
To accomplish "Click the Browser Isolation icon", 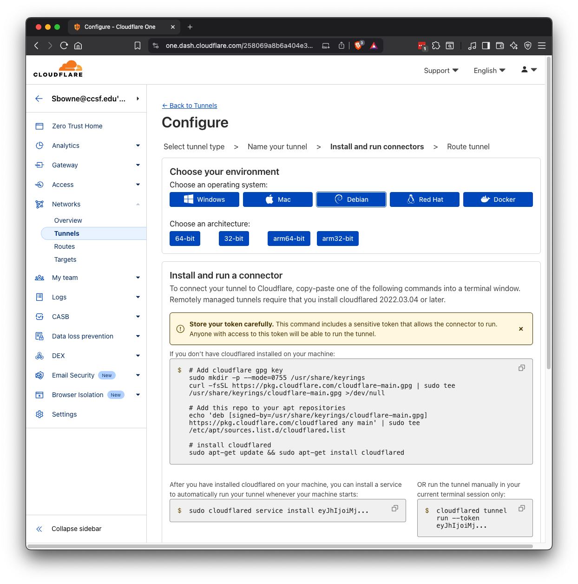I will (39, 395).
